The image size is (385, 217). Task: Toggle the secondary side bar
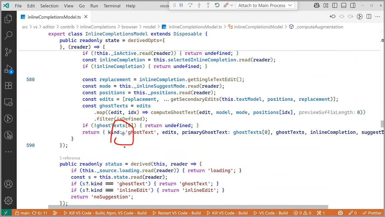pyautogui.click(x=352, y=6)
